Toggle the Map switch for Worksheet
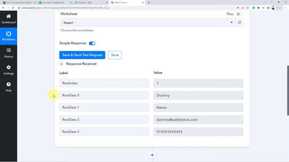This screenshot has height=162, width=289. coord(239,14)
